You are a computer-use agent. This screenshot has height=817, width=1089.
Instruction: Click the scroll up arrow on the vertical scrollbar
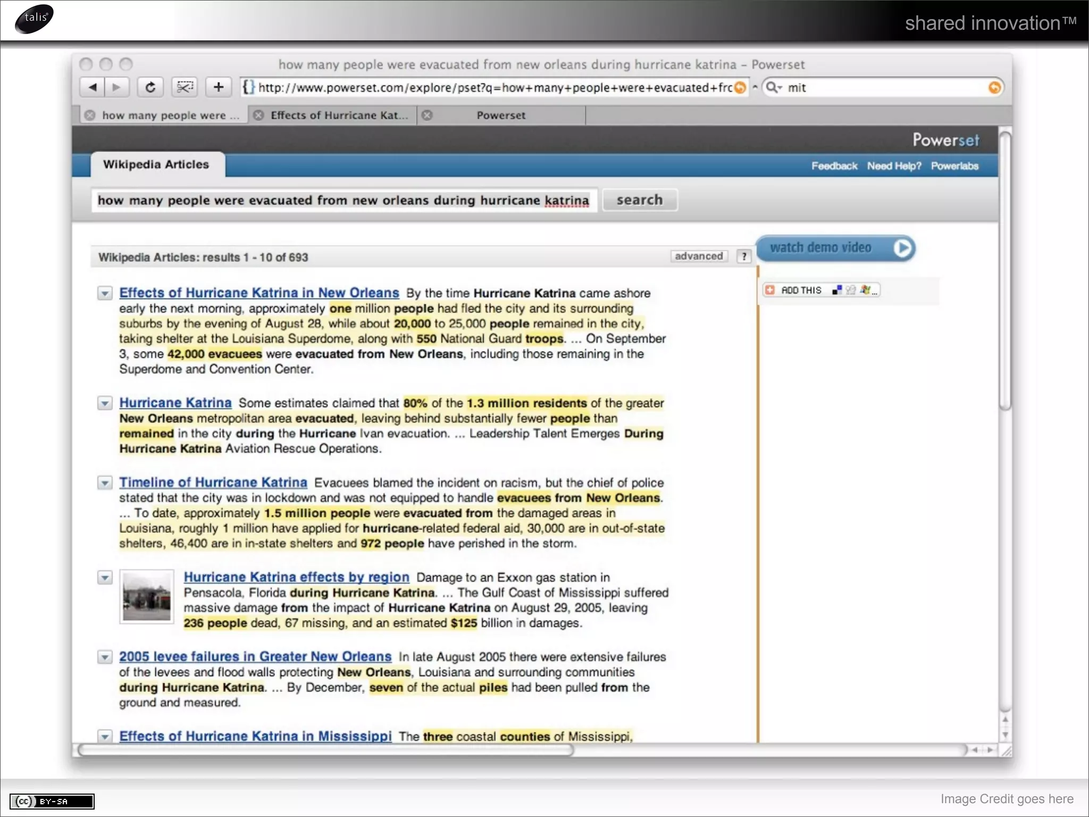click(1005, 720)
